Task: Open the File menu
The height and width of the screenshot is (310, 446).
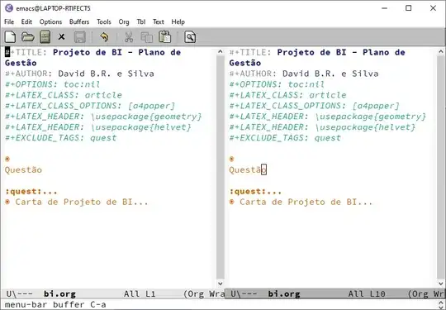Action: [x=9, y=22]
